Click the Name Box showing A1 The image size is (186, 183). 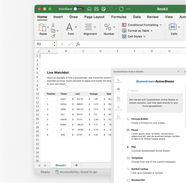click(44, 44)
